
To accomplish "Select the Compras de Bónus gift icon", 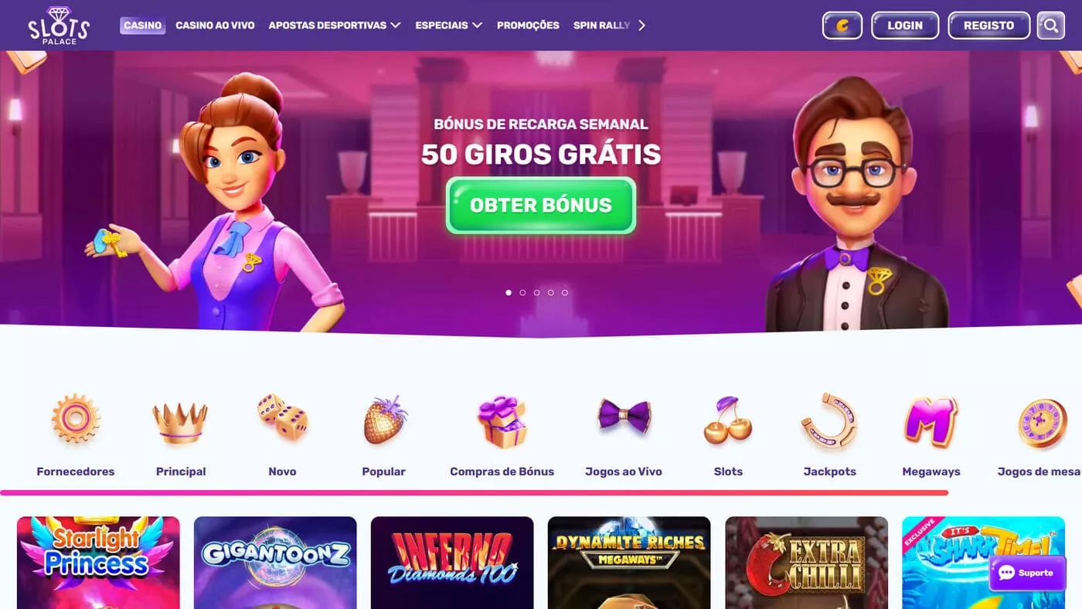I will [x=502, y=422].
